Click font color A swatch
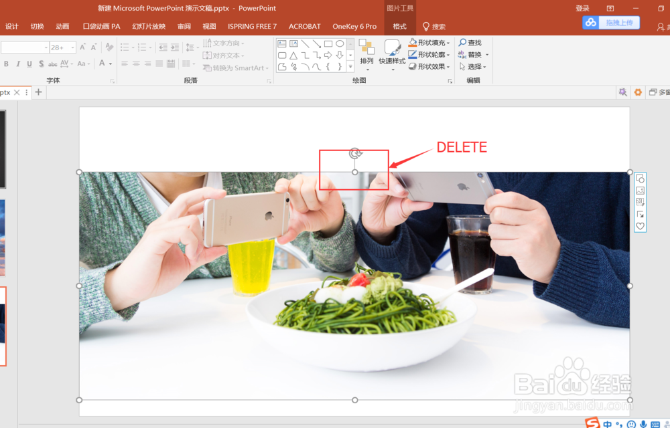Screen dimensions: 670x428 coord(102,64)
